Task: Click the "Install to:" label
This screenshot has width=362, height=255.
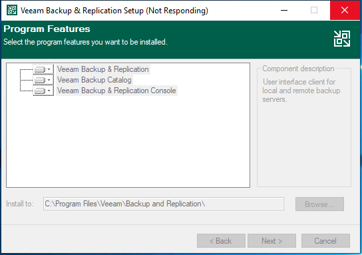Action: click(x=20, y=204)
